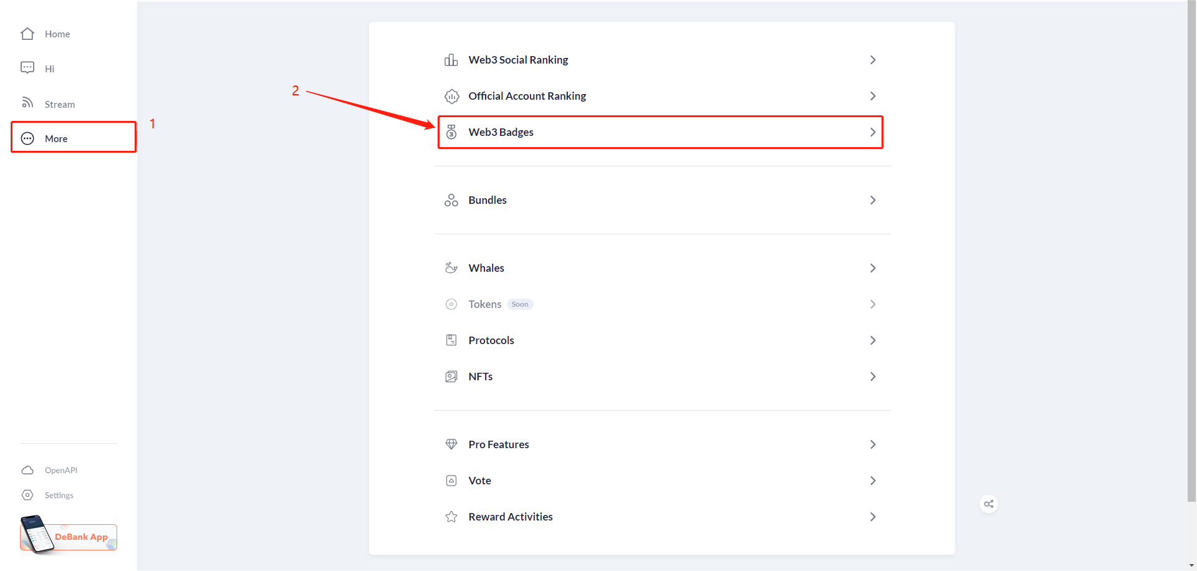Click the Reward Activities star icon
Image resolution: width=1197 pixels, height=571 pixels.
pos(451,517)
